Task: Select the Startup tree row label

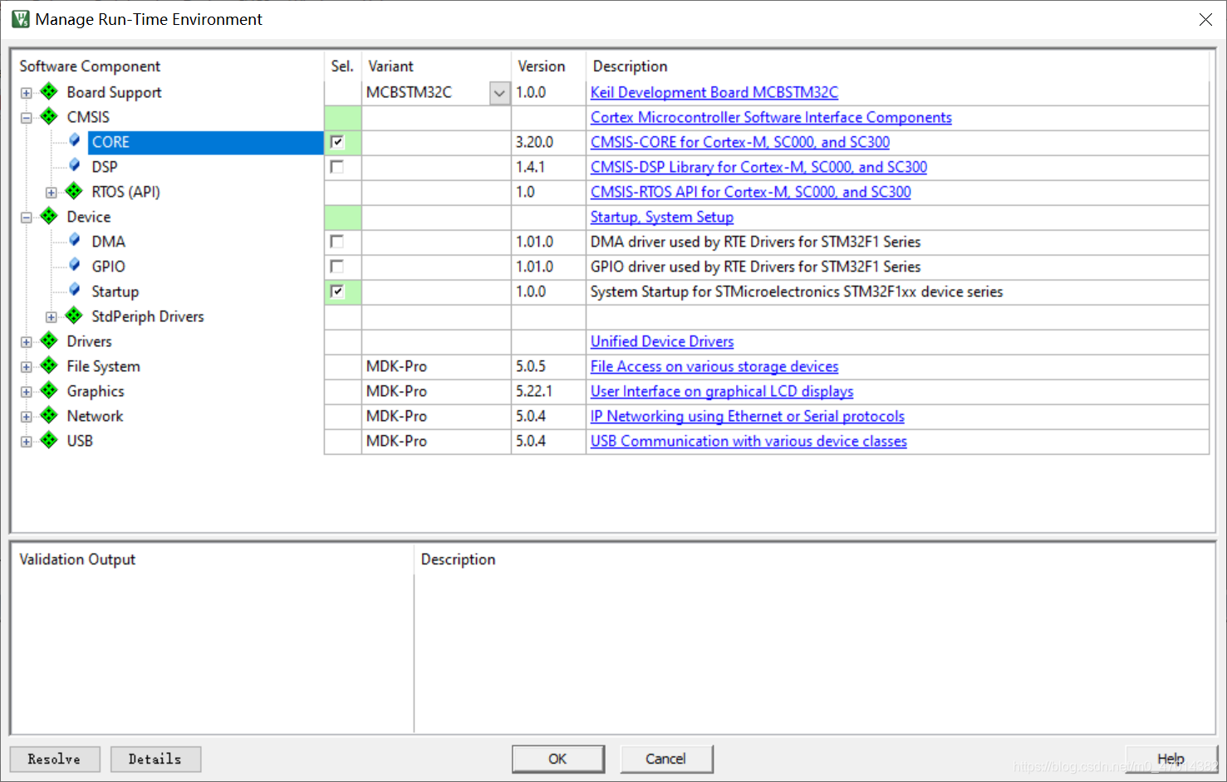Action: [115, 291]
